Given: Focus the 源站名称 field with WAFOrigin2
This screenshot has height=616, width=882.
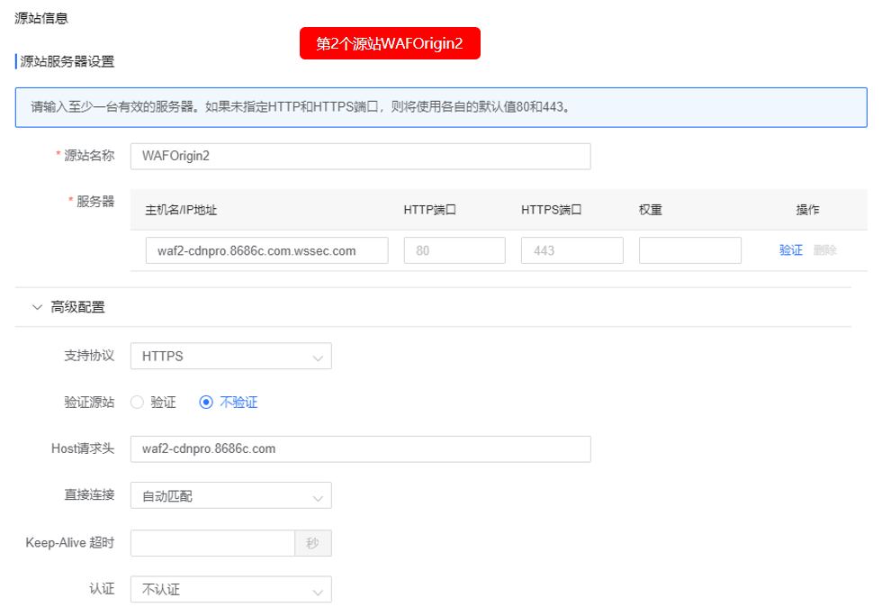Looking at the screenshot, I should 360,156.
